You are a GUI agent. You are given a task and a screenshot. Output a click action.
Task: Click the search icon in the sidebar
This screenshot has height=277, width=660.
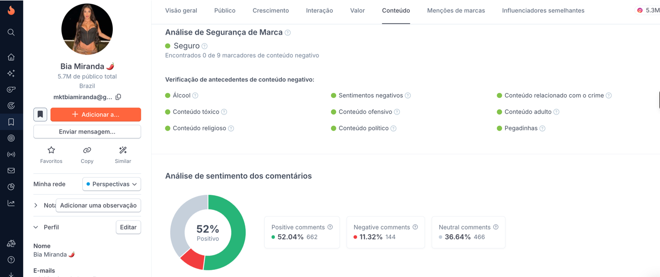click(x=11, y=32)
